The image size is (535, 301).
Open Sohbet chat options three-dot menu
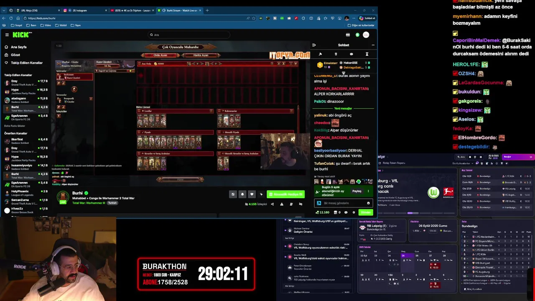pyautogui.click(x=373, y=45)
